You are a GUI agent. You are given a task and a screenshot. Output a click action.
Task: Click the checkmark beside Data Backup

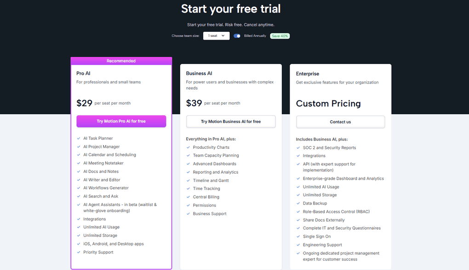click(298, 203)
